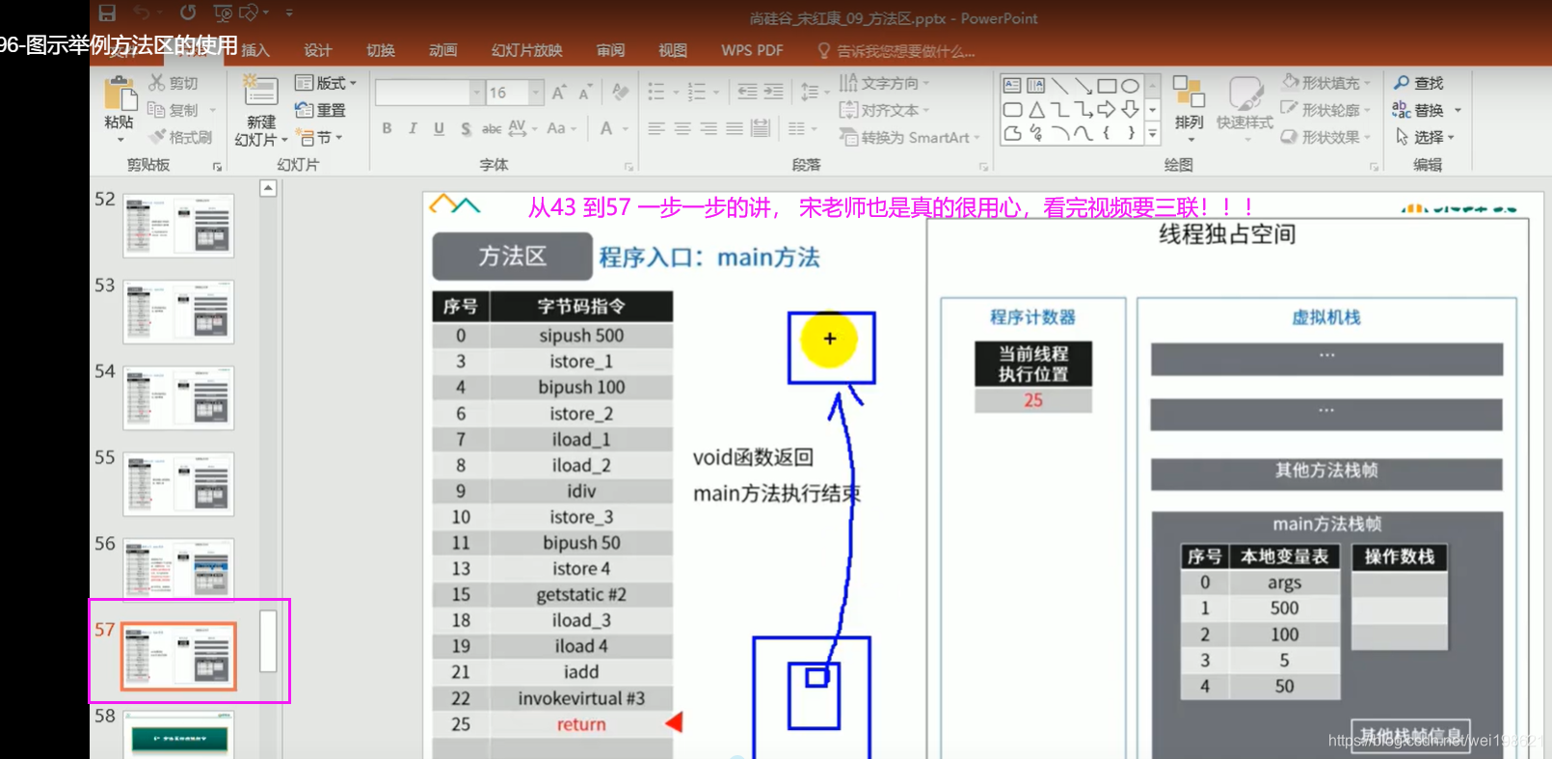Image resolution: width=1552 pixels, height=759 pixels.
Task: Click the slide panel scroll up arrow
Action: click(x=269, y=188)
